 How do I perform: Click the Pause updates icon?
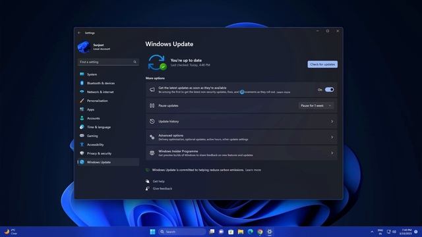pos(152,105)
